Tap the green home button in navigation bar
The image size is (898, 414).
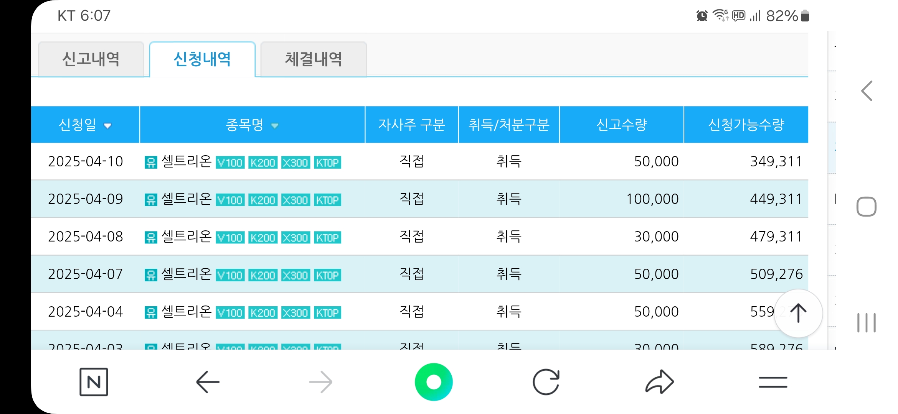[434, 381]
